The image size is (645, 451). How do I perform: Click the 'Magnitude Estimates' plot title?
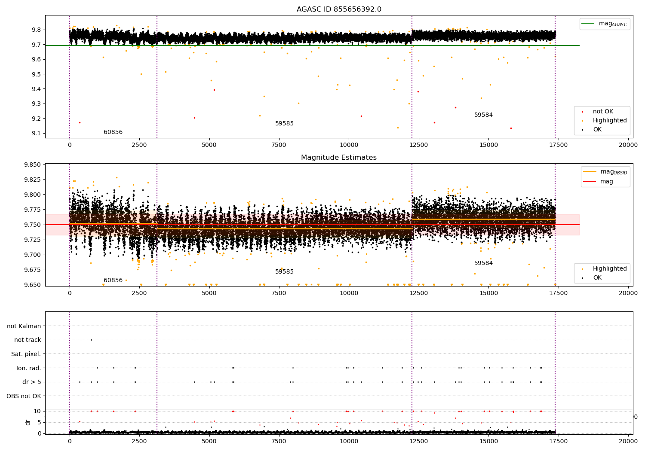tap(339, 158)
